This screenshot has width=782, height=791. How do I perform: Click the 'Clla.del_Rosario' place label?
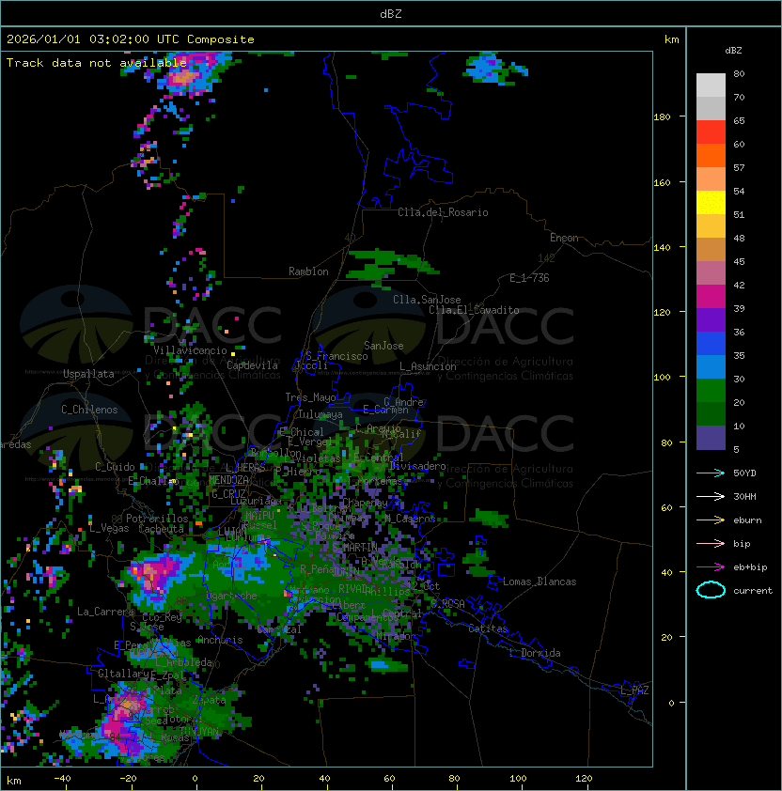pyautogui.click(x=443, y=212)
